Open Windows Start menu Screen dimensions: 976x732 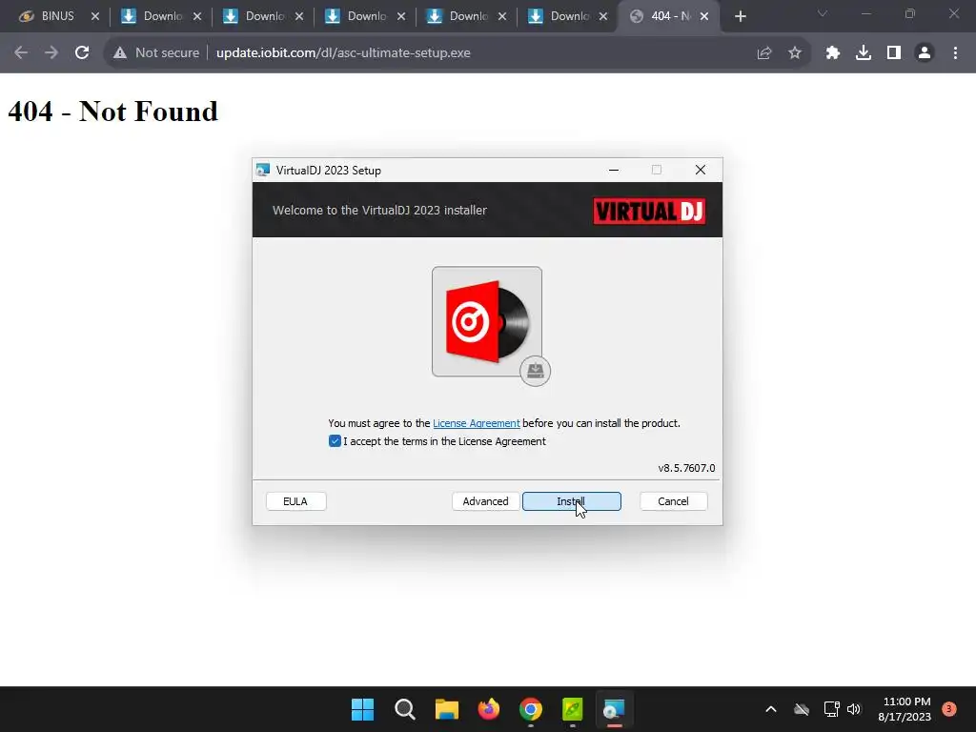tap(363, 709)
